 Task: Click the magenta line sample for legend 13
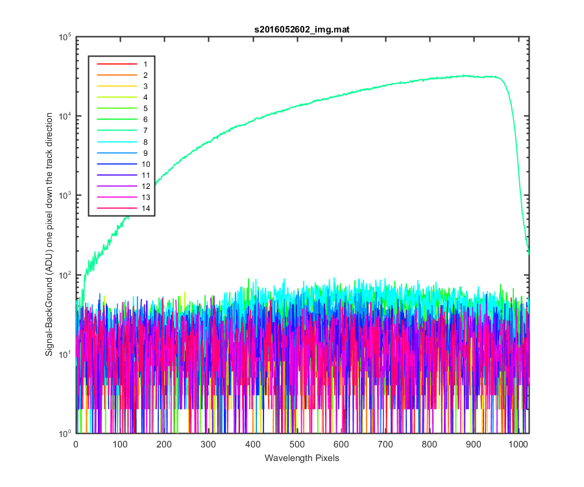coord(117,197)
